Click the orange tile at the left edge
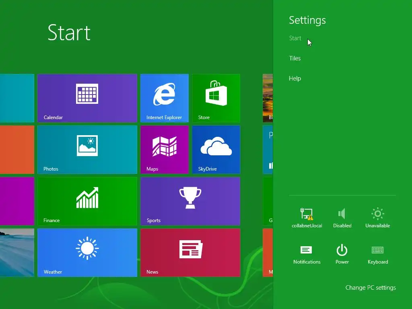 [17, 150]
